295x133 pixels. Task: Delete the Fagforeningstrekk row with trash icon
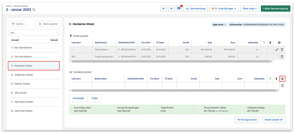[282, 57]
